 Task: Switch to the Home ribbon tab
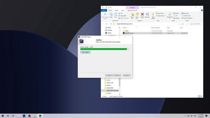coord(110,10)
